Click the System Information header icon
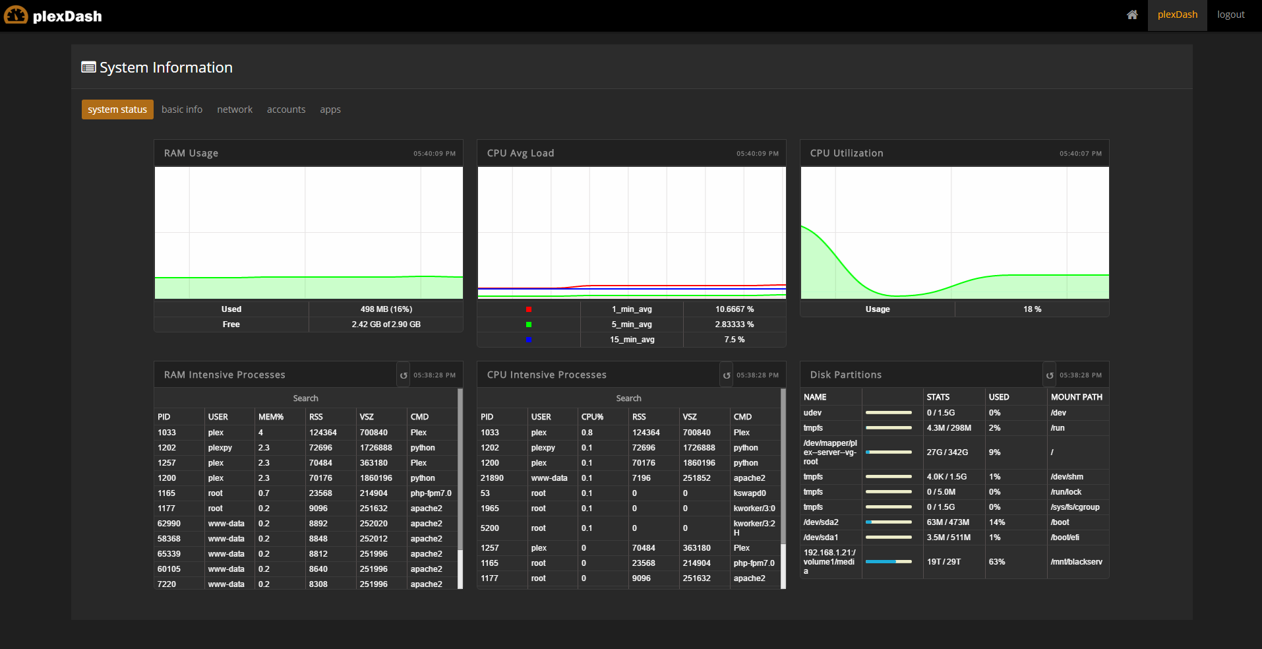Screen dimensions: 1262x649 tap(88, 67)
